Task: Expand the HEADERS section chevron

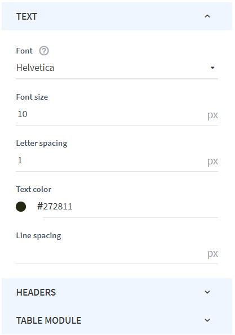Action: pyautogui.click(x=207, y=292)
